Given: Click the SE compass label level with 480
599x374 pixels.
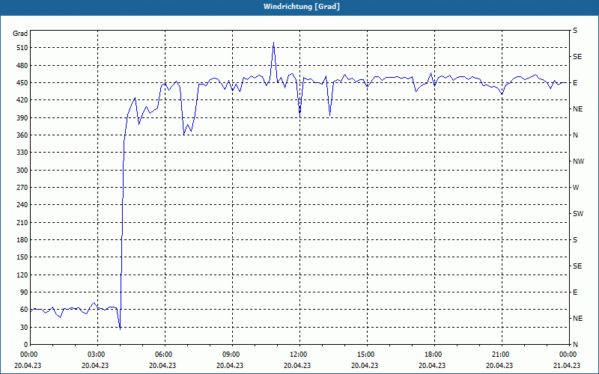Looking at the screenshot, I should point(577,57).
